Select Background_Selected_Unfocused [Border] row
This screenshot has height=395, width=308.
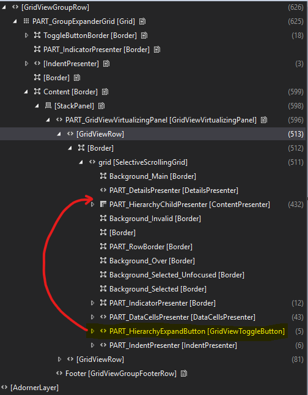153,275
